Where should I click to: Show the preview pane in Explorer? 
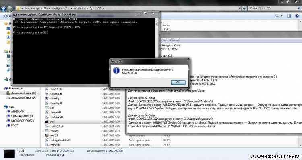click(289, 16)
